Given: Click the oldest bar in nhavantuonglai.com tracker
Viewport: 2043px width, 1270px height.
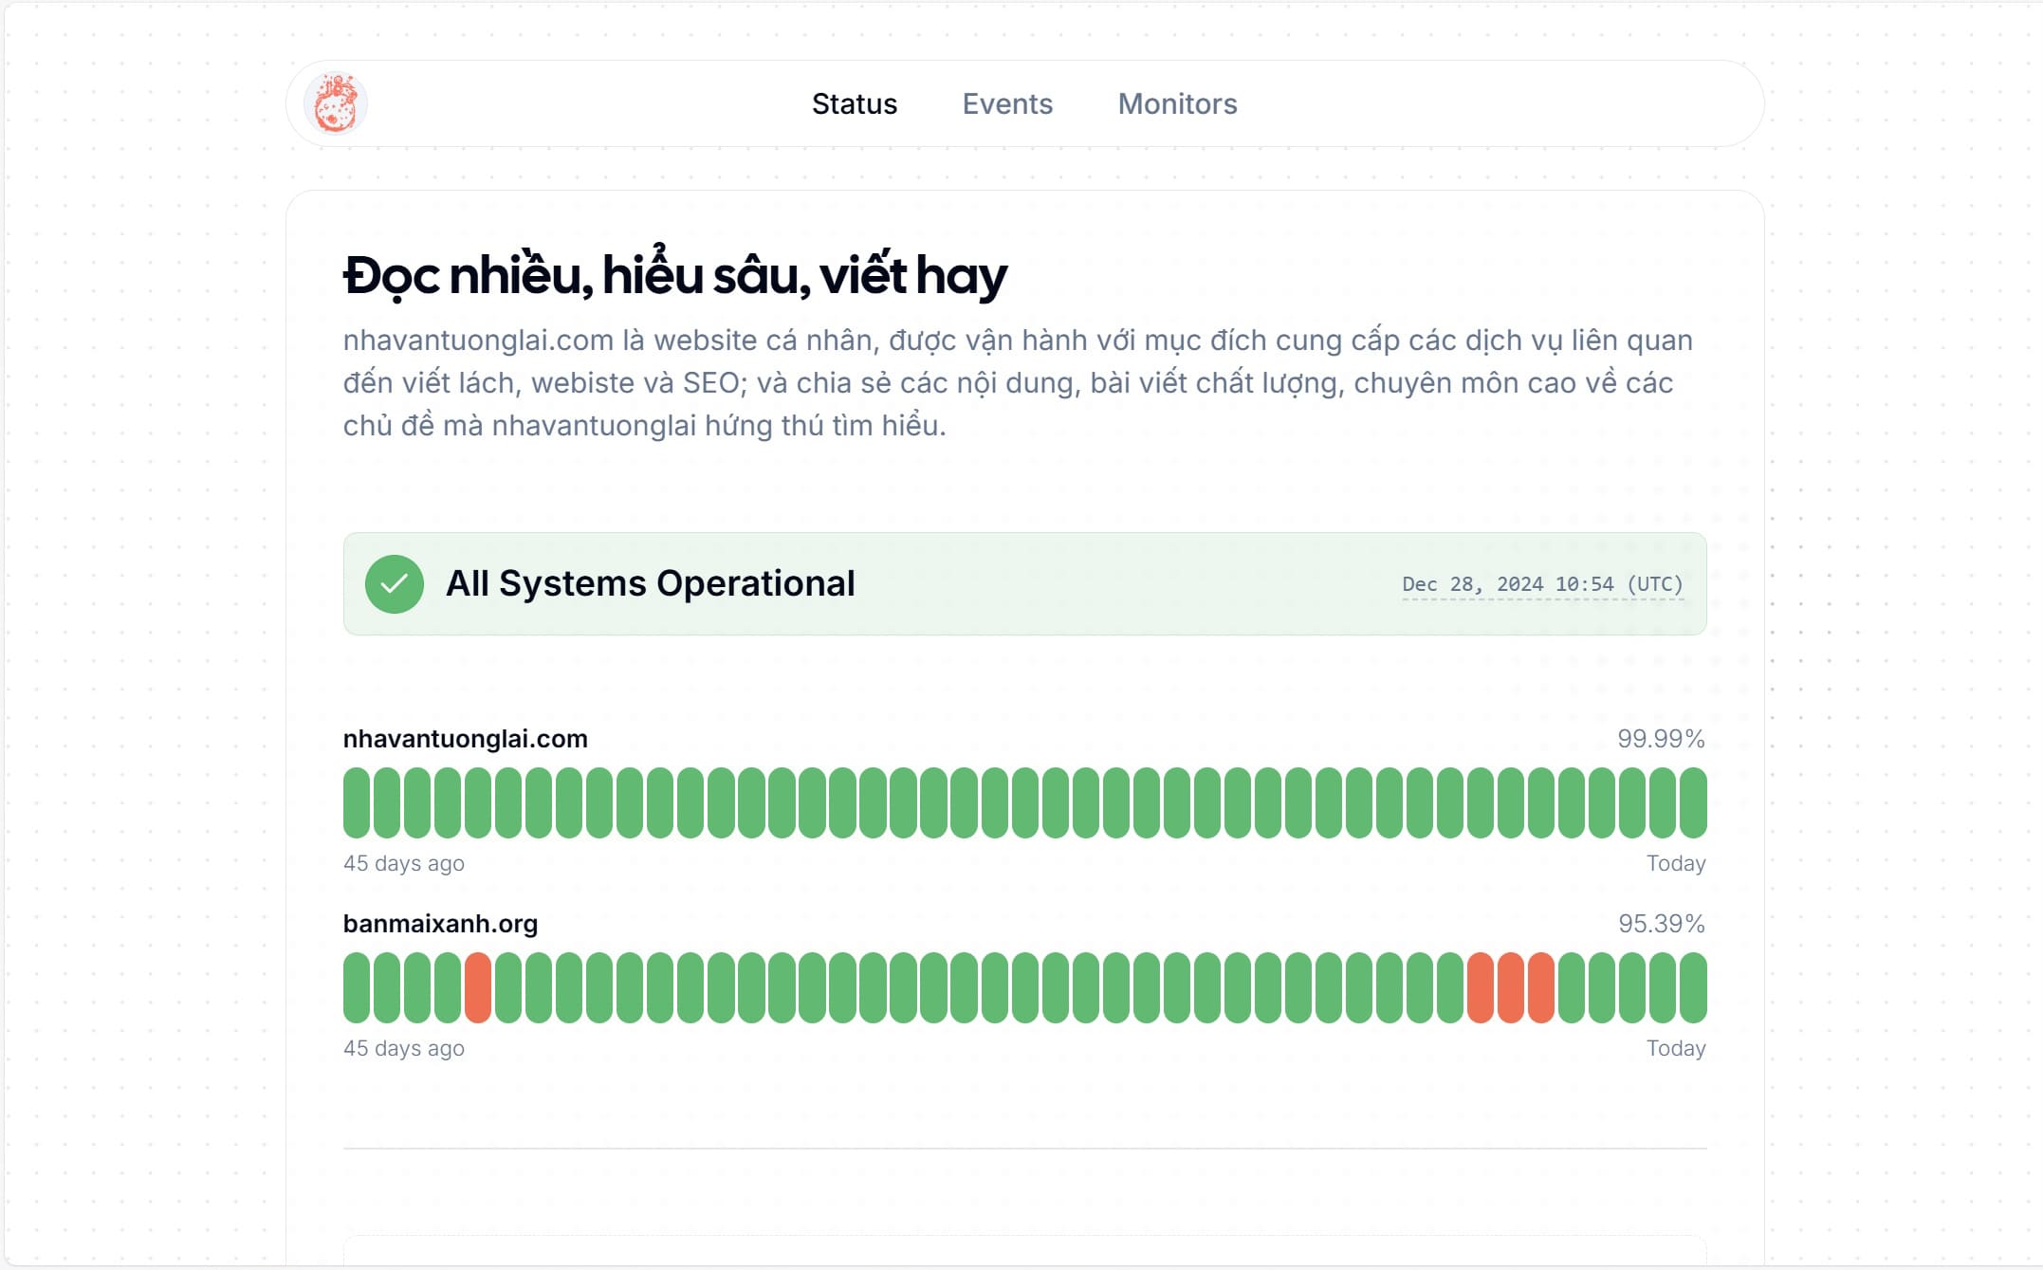Looking at the screenshot, I should coord(357,802).
